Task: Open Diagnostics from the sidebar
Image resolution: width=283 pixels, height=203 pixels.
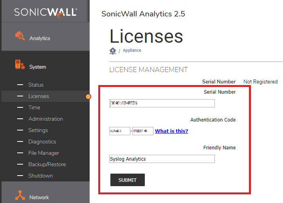Action: pos(42,141)
